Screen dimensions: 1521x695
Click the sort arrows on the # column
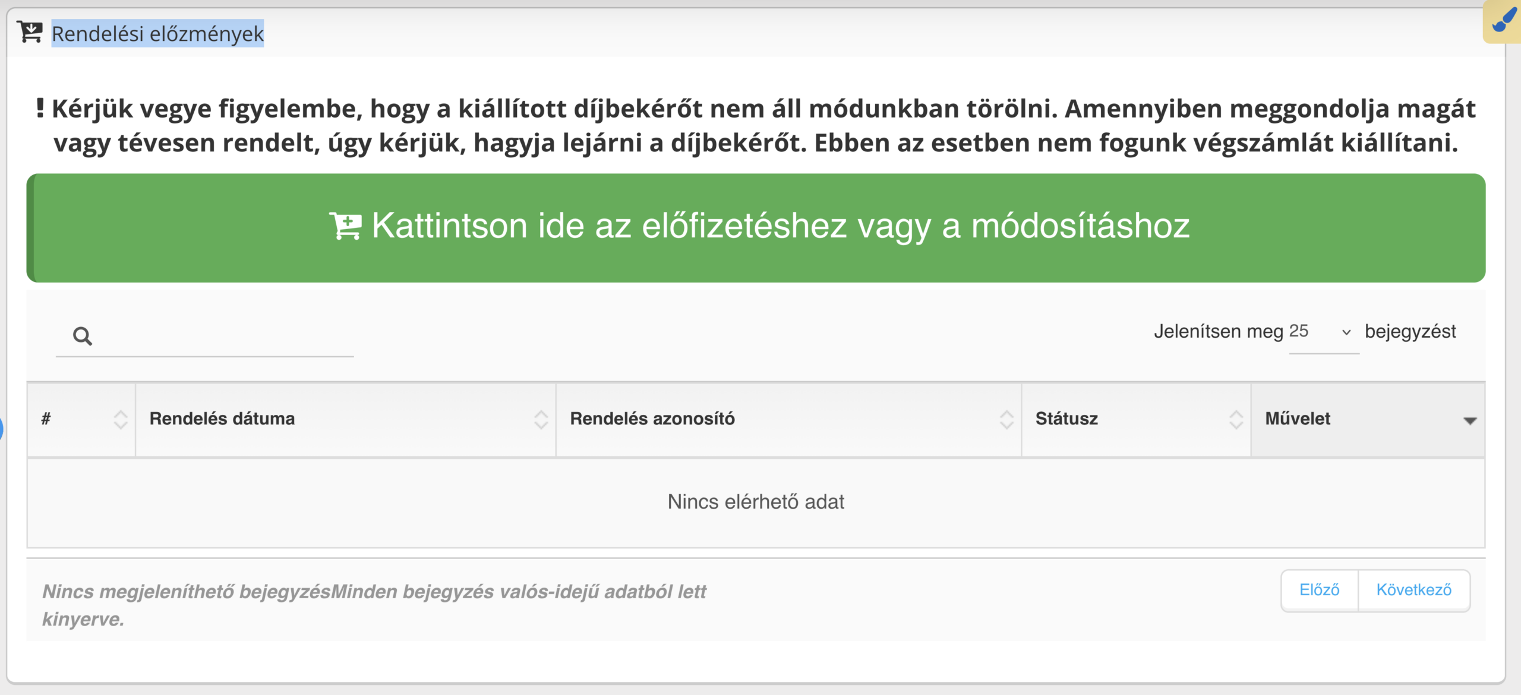point(121,419)
